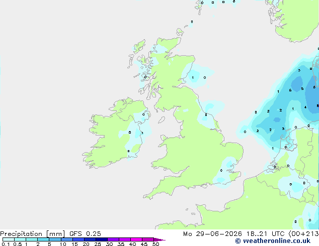Screen dimensions: 319x246
Task: Click the '50' legend scale label
Action: [x=155, y=244]
